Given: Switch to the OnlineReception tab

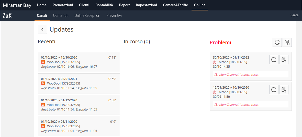Looking at the screenshot, I should [87, 16].
